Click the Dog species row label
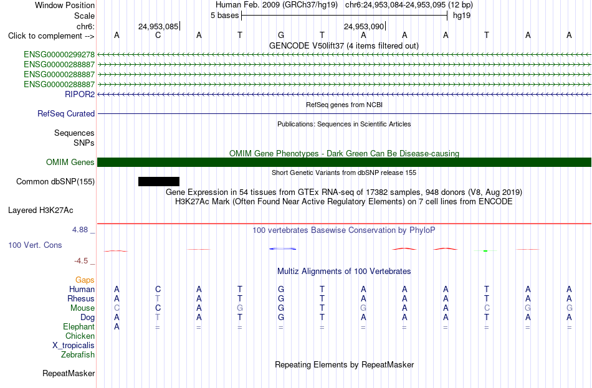This screenshot has height=388, width=592. point(87,318)
